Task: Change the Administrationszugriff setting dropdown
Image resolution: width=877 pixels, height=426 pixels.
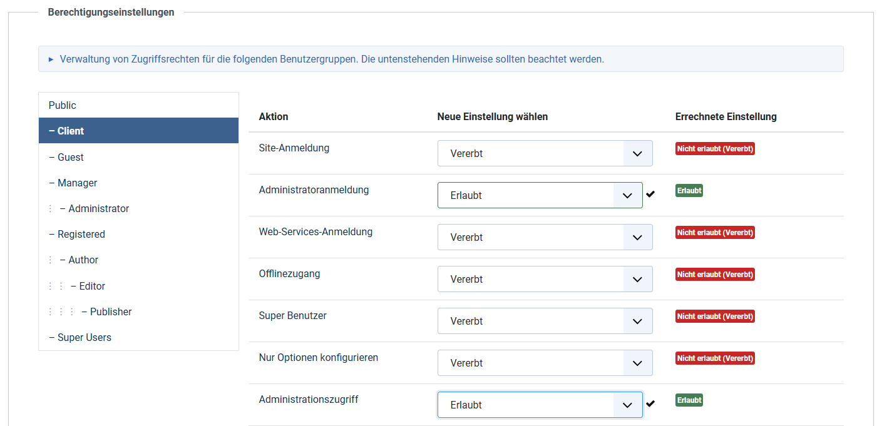Action: click(540, 405)
